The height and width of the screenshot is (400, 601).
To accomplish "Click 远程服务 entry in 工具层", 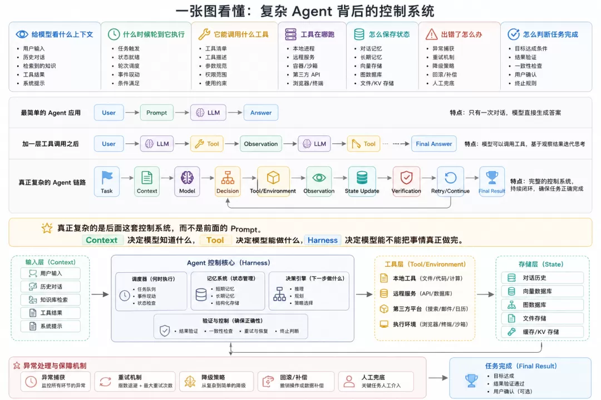I will coord(416,293).
